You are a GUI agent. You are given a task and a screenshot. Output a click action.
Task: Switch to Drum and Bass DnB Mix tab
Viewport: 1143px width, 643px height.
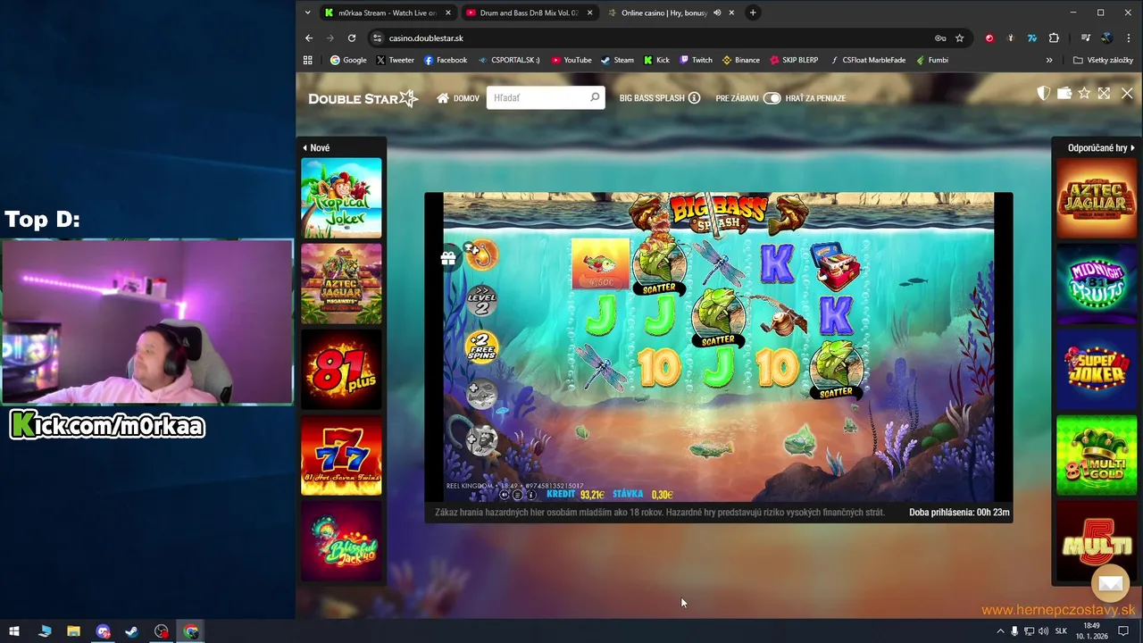530,13
